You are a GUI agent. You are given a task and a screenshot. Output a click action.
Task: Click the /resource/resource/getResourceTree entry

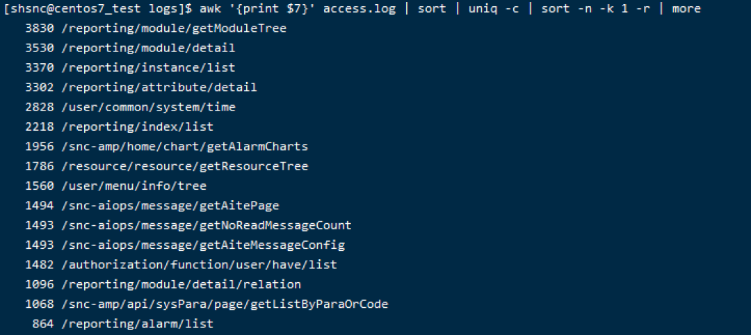pyautogui.click(x=184, y=166)
